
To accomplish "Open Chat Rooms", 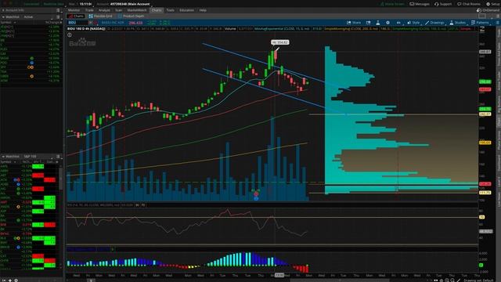I will [469, 4].
